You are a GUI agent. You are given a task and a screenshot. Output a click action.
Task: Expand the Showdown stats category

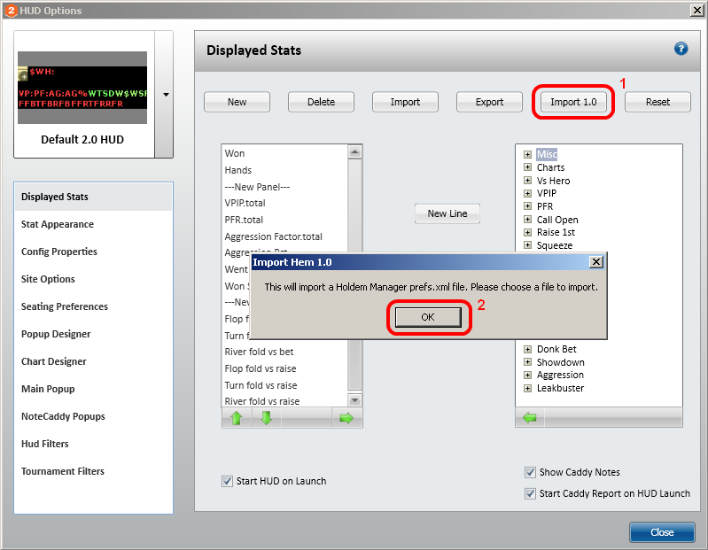point(527,362)
